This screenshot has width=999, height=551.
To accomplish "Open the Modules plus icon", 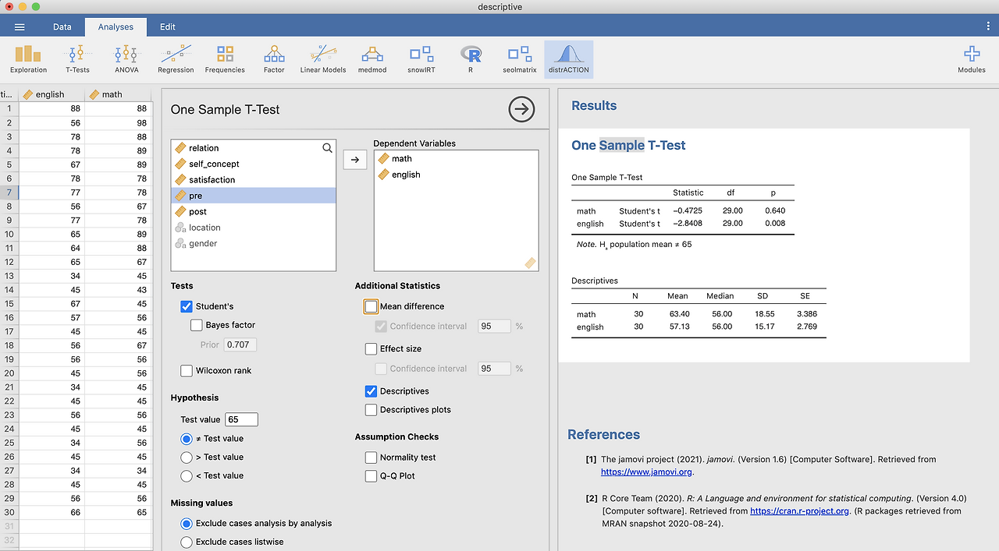I will [x=972, y=59].
